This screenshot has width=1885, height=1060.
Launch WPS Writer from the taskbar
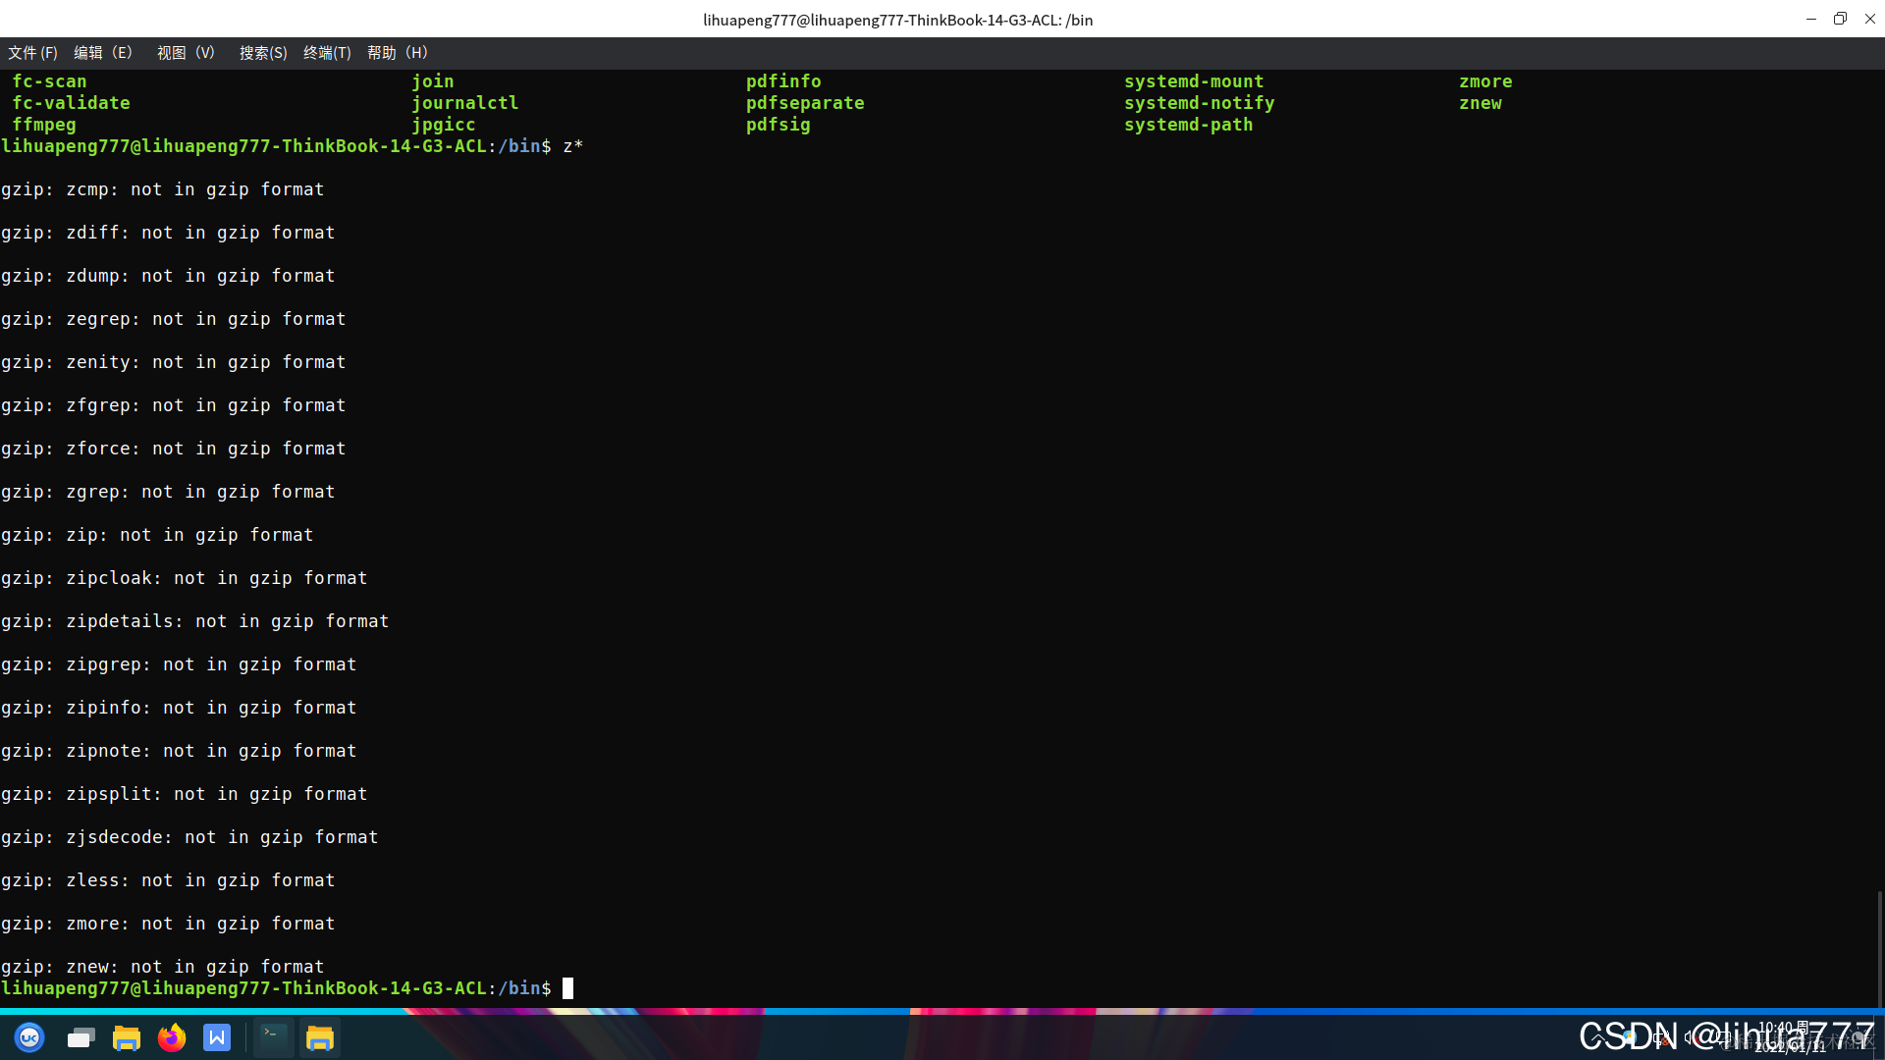click(217, 1037)
